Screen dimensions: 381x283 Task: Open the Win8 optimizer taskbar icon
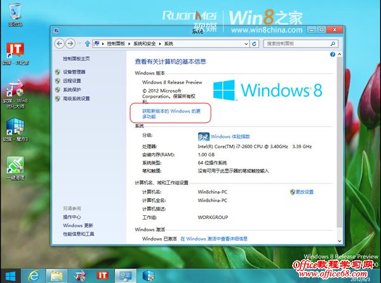80,276
